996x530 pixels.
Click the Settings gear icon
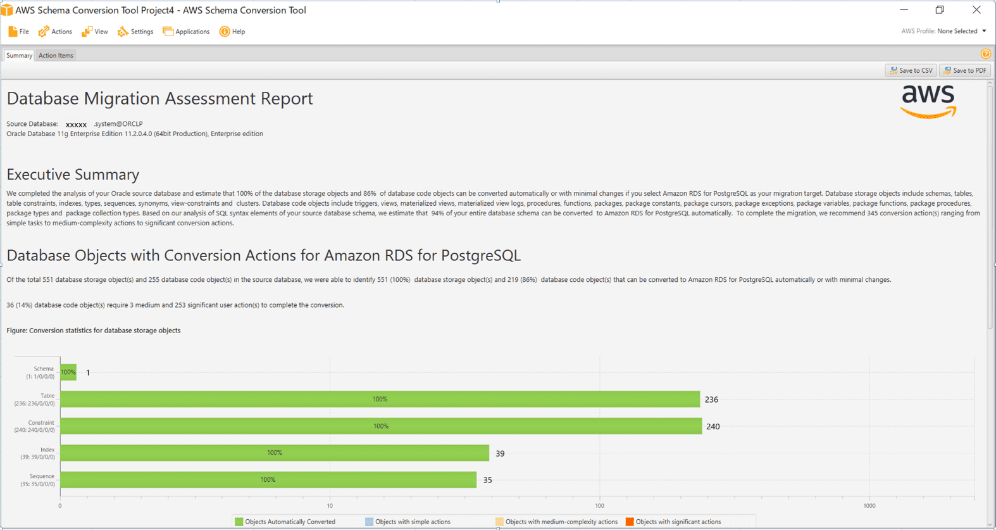click(123, 31)
